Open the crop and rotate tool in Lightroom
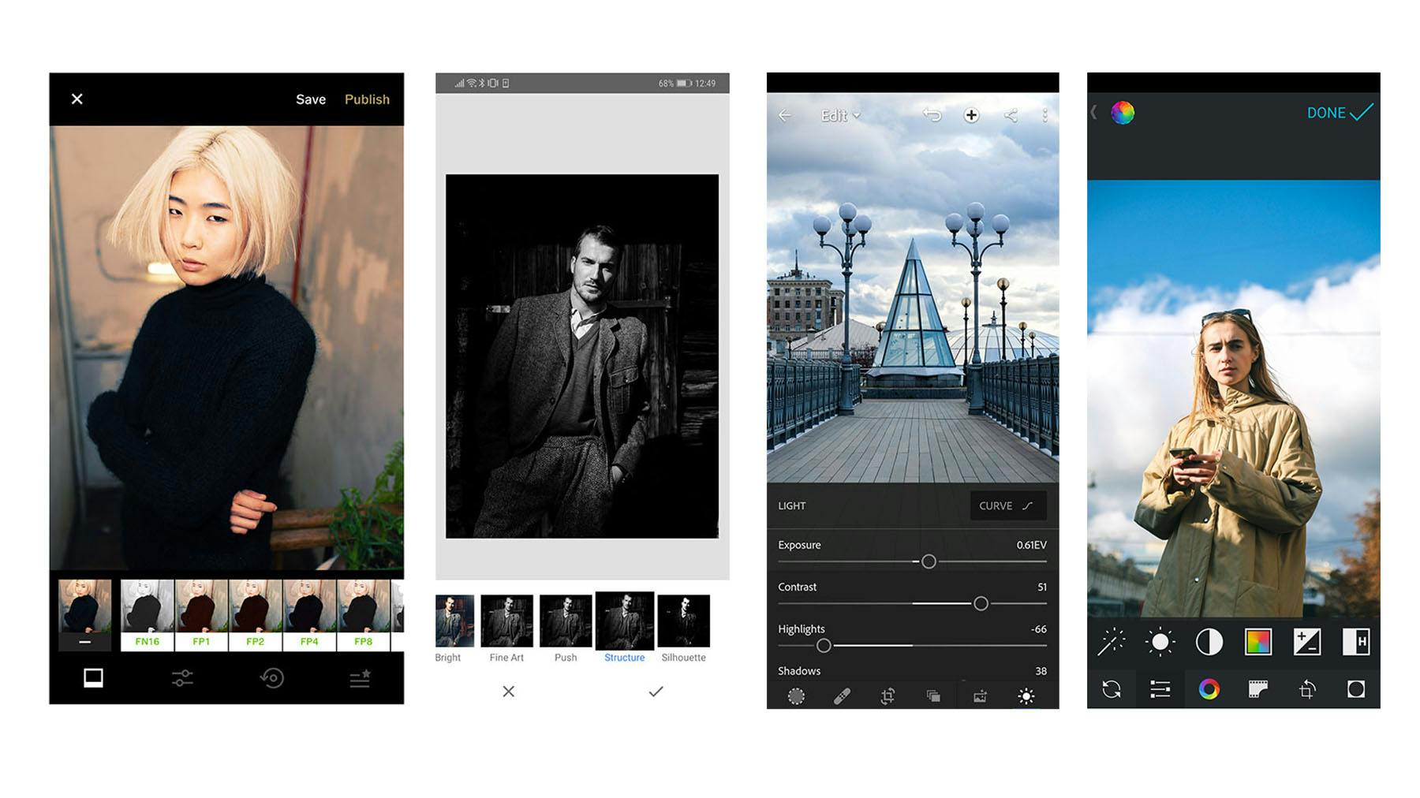Viewport: 1420px width, 798px height. [887, 697]
